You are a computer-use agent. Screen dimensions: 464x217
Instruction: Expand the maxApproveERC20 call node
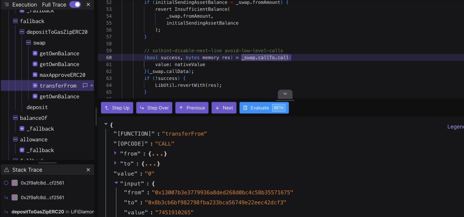point(35,75)
